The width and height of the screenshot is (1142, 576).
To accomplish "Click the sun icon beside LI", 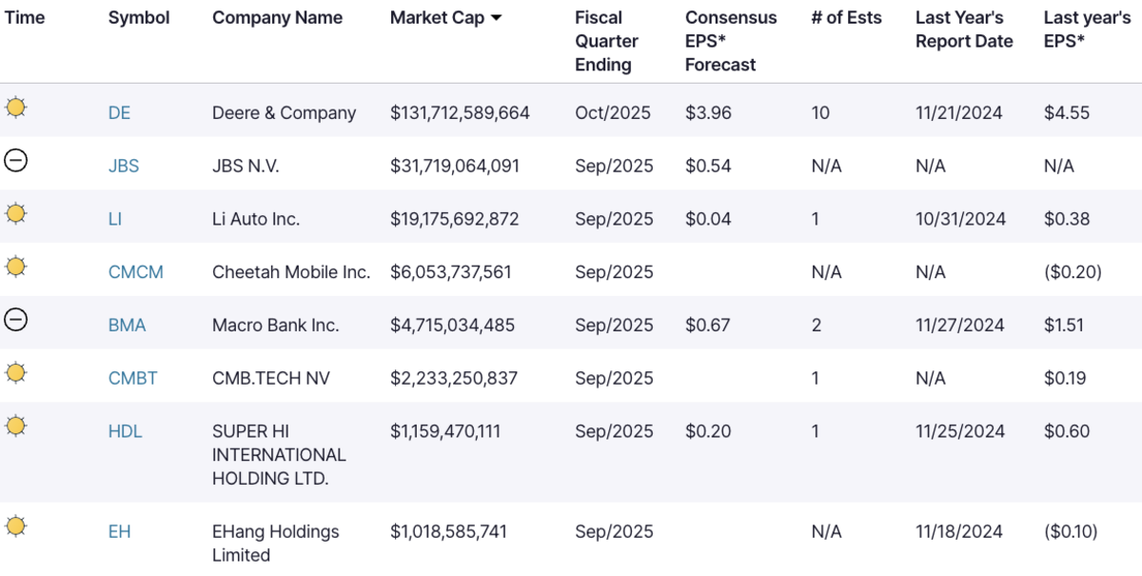I will pyautogui.click(x=15, y=214).
